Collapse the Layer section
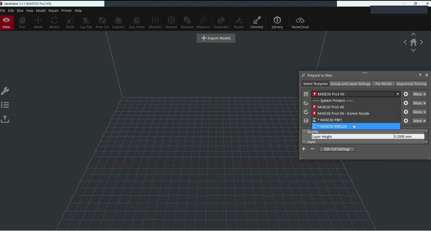Screen dimensions: 431x231 [304, 142]
